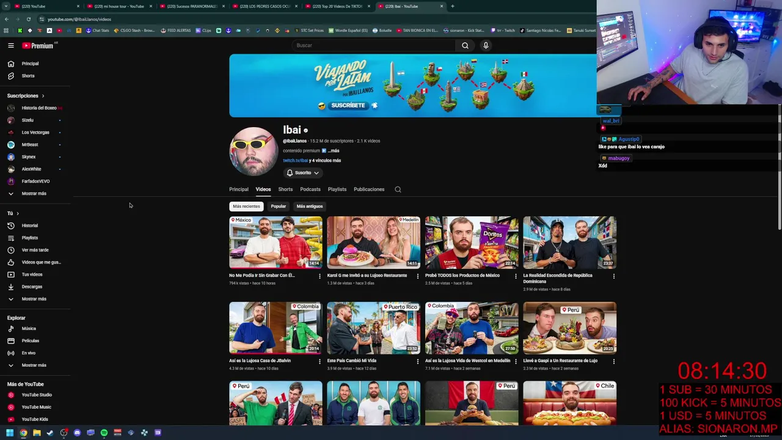Screen dimensions: 782x440
Task: Switch to Top 20 Videos De TikTok tab
Action: click(x=337, y=6)
